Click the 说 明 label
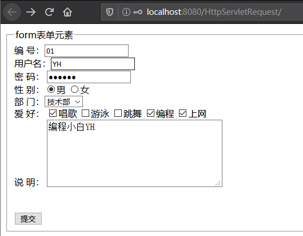The height and width of the screenshot is (236, 303). (x=26, y=182)
